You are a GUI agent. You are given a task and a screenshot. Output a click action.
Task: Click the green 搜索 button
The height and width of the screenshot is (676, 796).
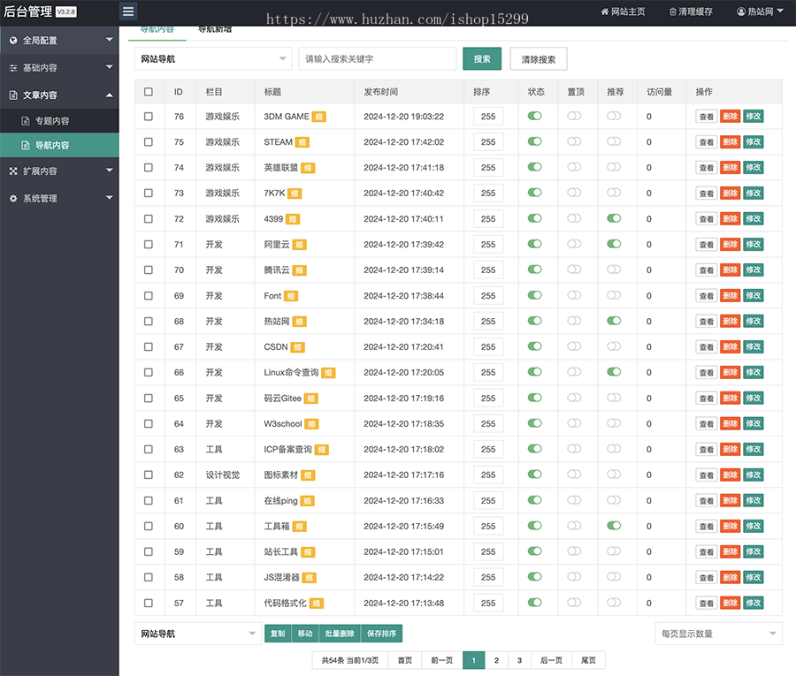tap(482, 59)
